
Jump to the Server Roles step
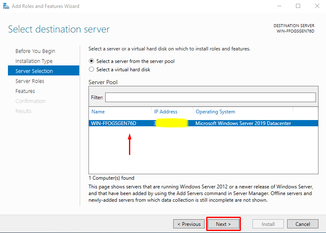point(30,81)
